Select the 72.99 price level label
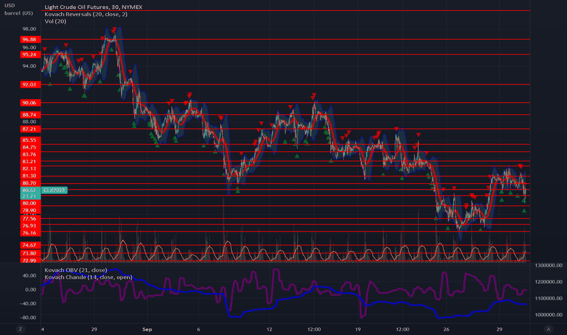The image size is (567, 335). coord(30,260)
